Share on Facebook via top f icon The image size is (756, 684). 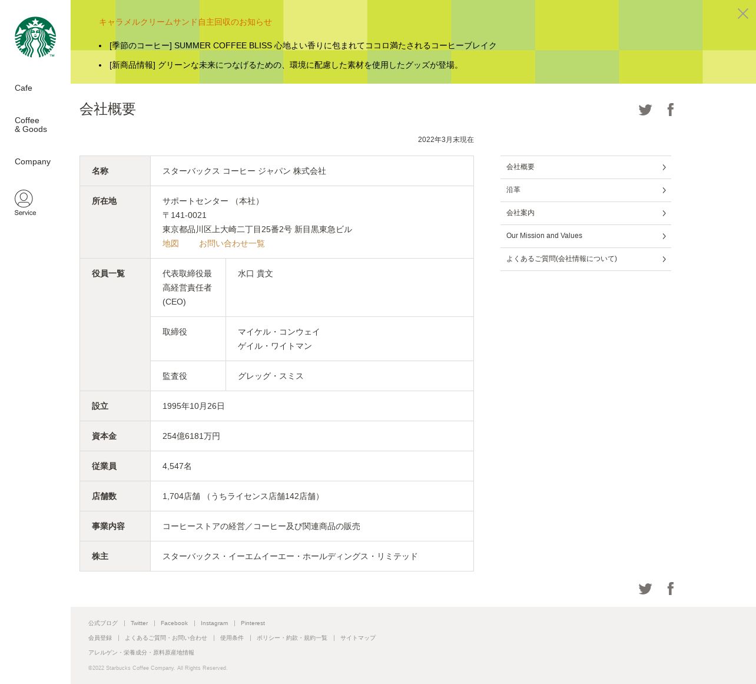(x=671, y=110)
